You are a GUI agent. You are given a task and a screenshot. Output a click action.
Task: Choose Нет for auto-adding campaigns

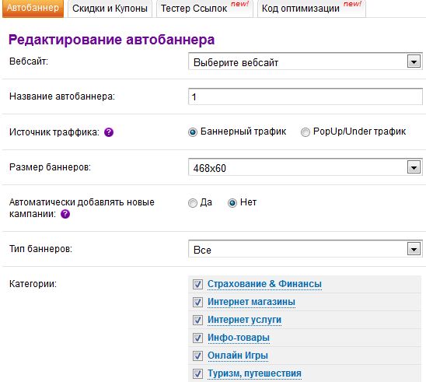232,203
